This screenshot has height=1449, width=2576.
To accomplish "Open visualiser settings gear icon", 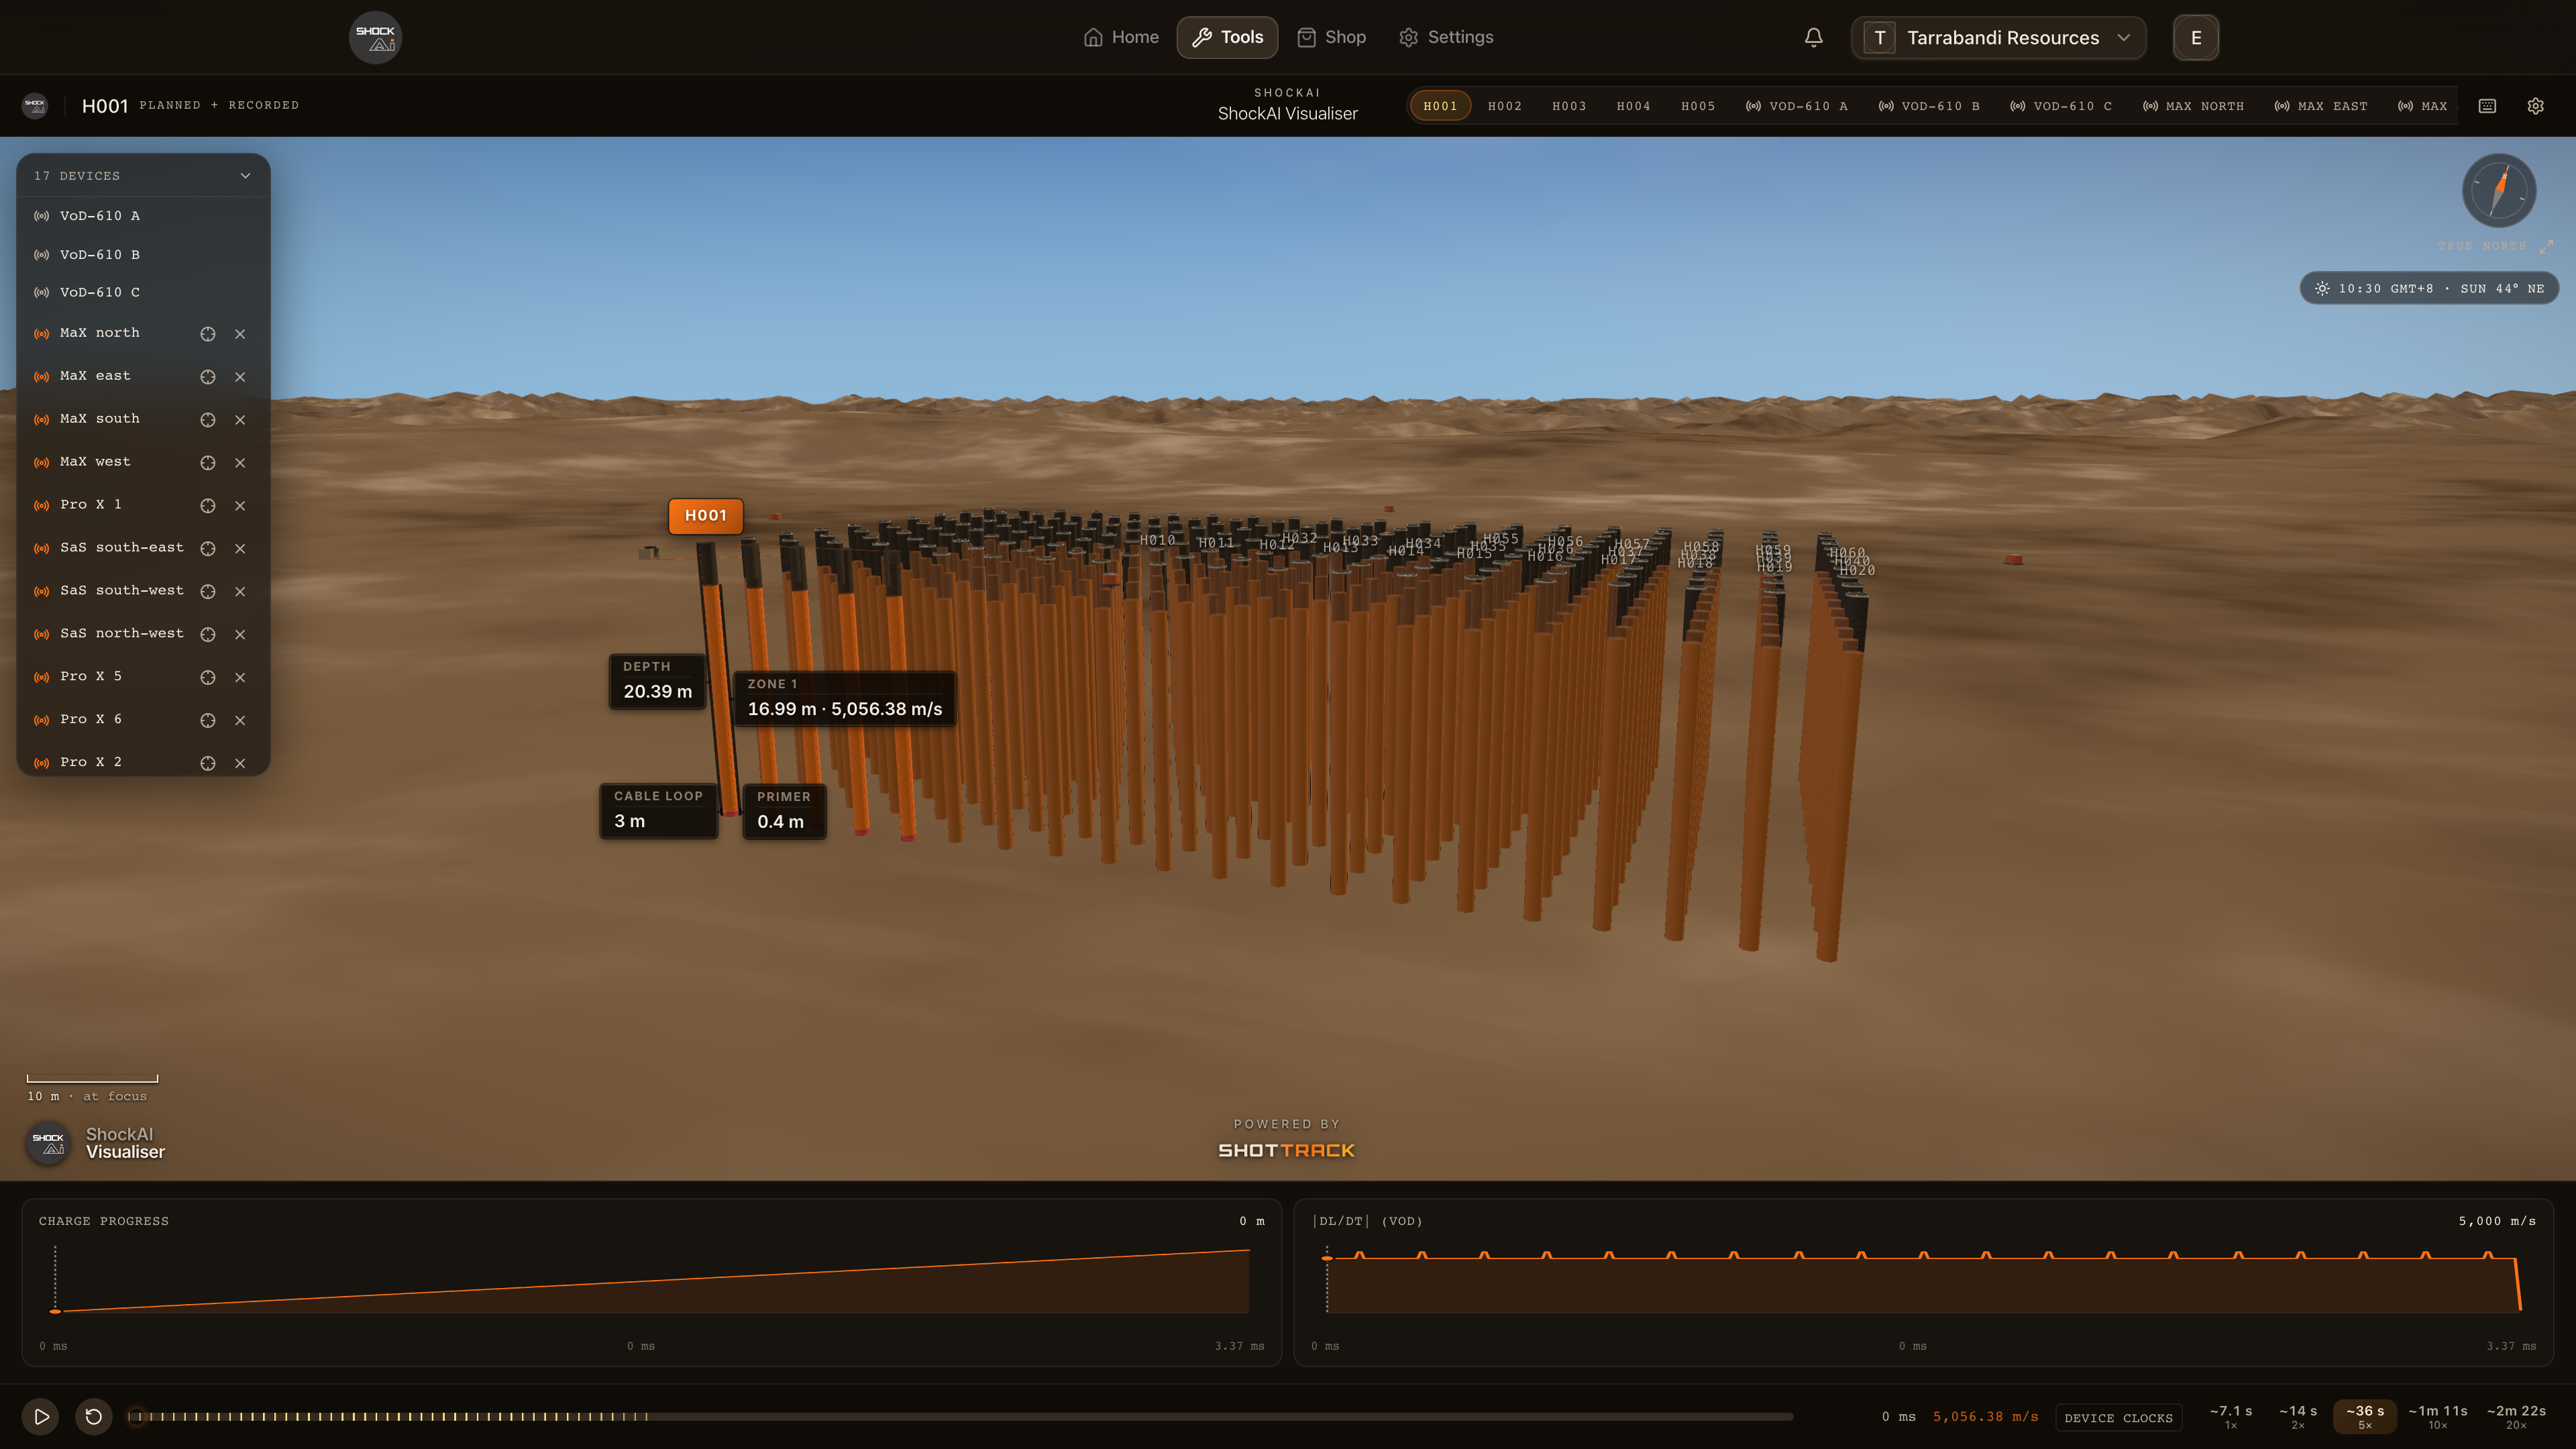I will [2535, 106].
